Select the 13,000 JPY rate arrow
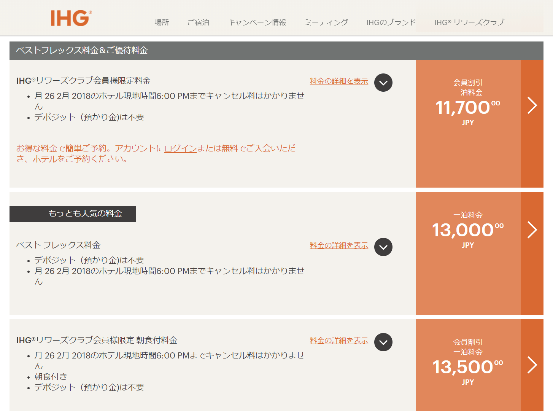Viewport: 553px width, 411px height. point(532,230)
